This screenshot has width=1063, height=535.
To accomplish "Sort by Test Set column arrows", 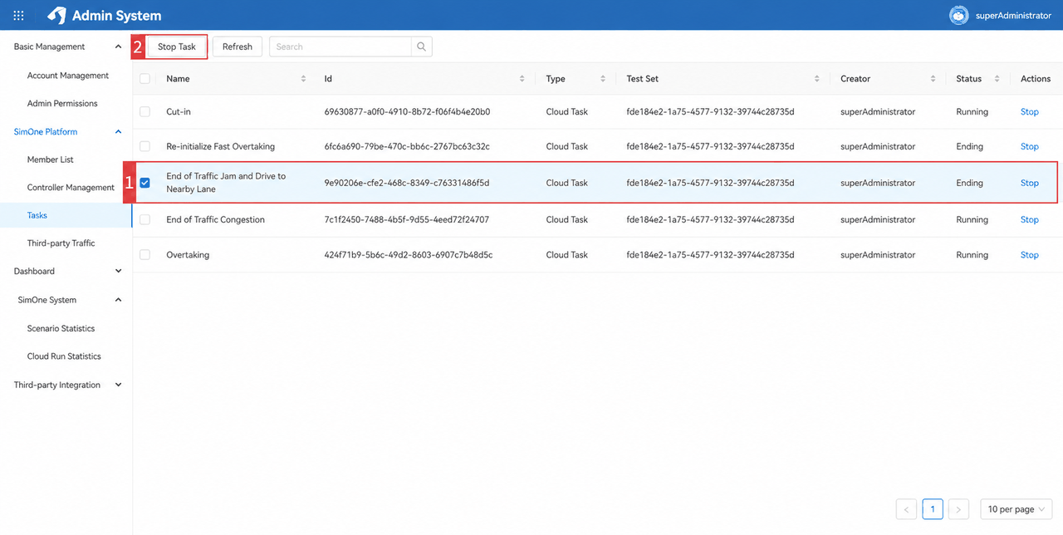I will [817, 79].
